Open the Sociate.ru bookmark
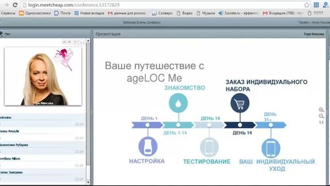Screen dimensions: 330x186 click(x=239, y=13)
